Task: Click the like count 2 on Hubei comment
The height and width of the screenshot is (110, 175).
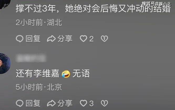Action: coord(91,39)
